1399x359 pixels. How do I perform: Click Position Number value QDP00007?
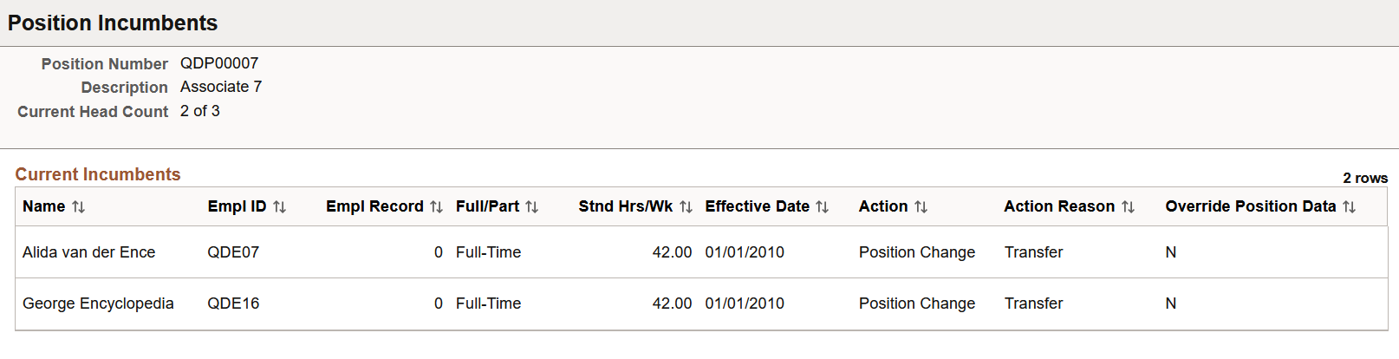[219, 63]
